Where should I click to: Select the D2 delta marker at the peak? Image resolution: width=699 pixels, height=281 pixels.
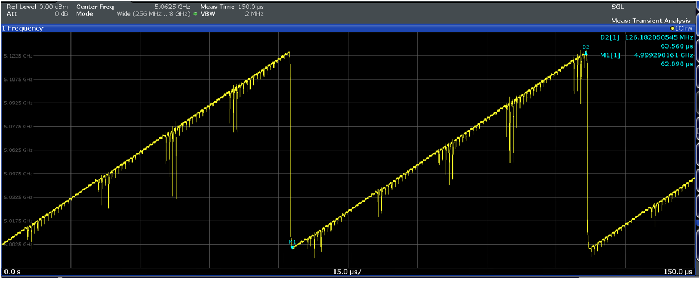(x=585, y=53)
